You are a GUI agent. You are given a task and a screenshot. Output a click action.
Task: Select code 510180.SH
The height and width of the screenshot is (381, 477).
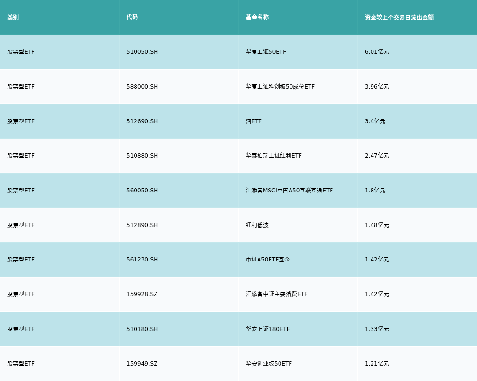[142, 329]
